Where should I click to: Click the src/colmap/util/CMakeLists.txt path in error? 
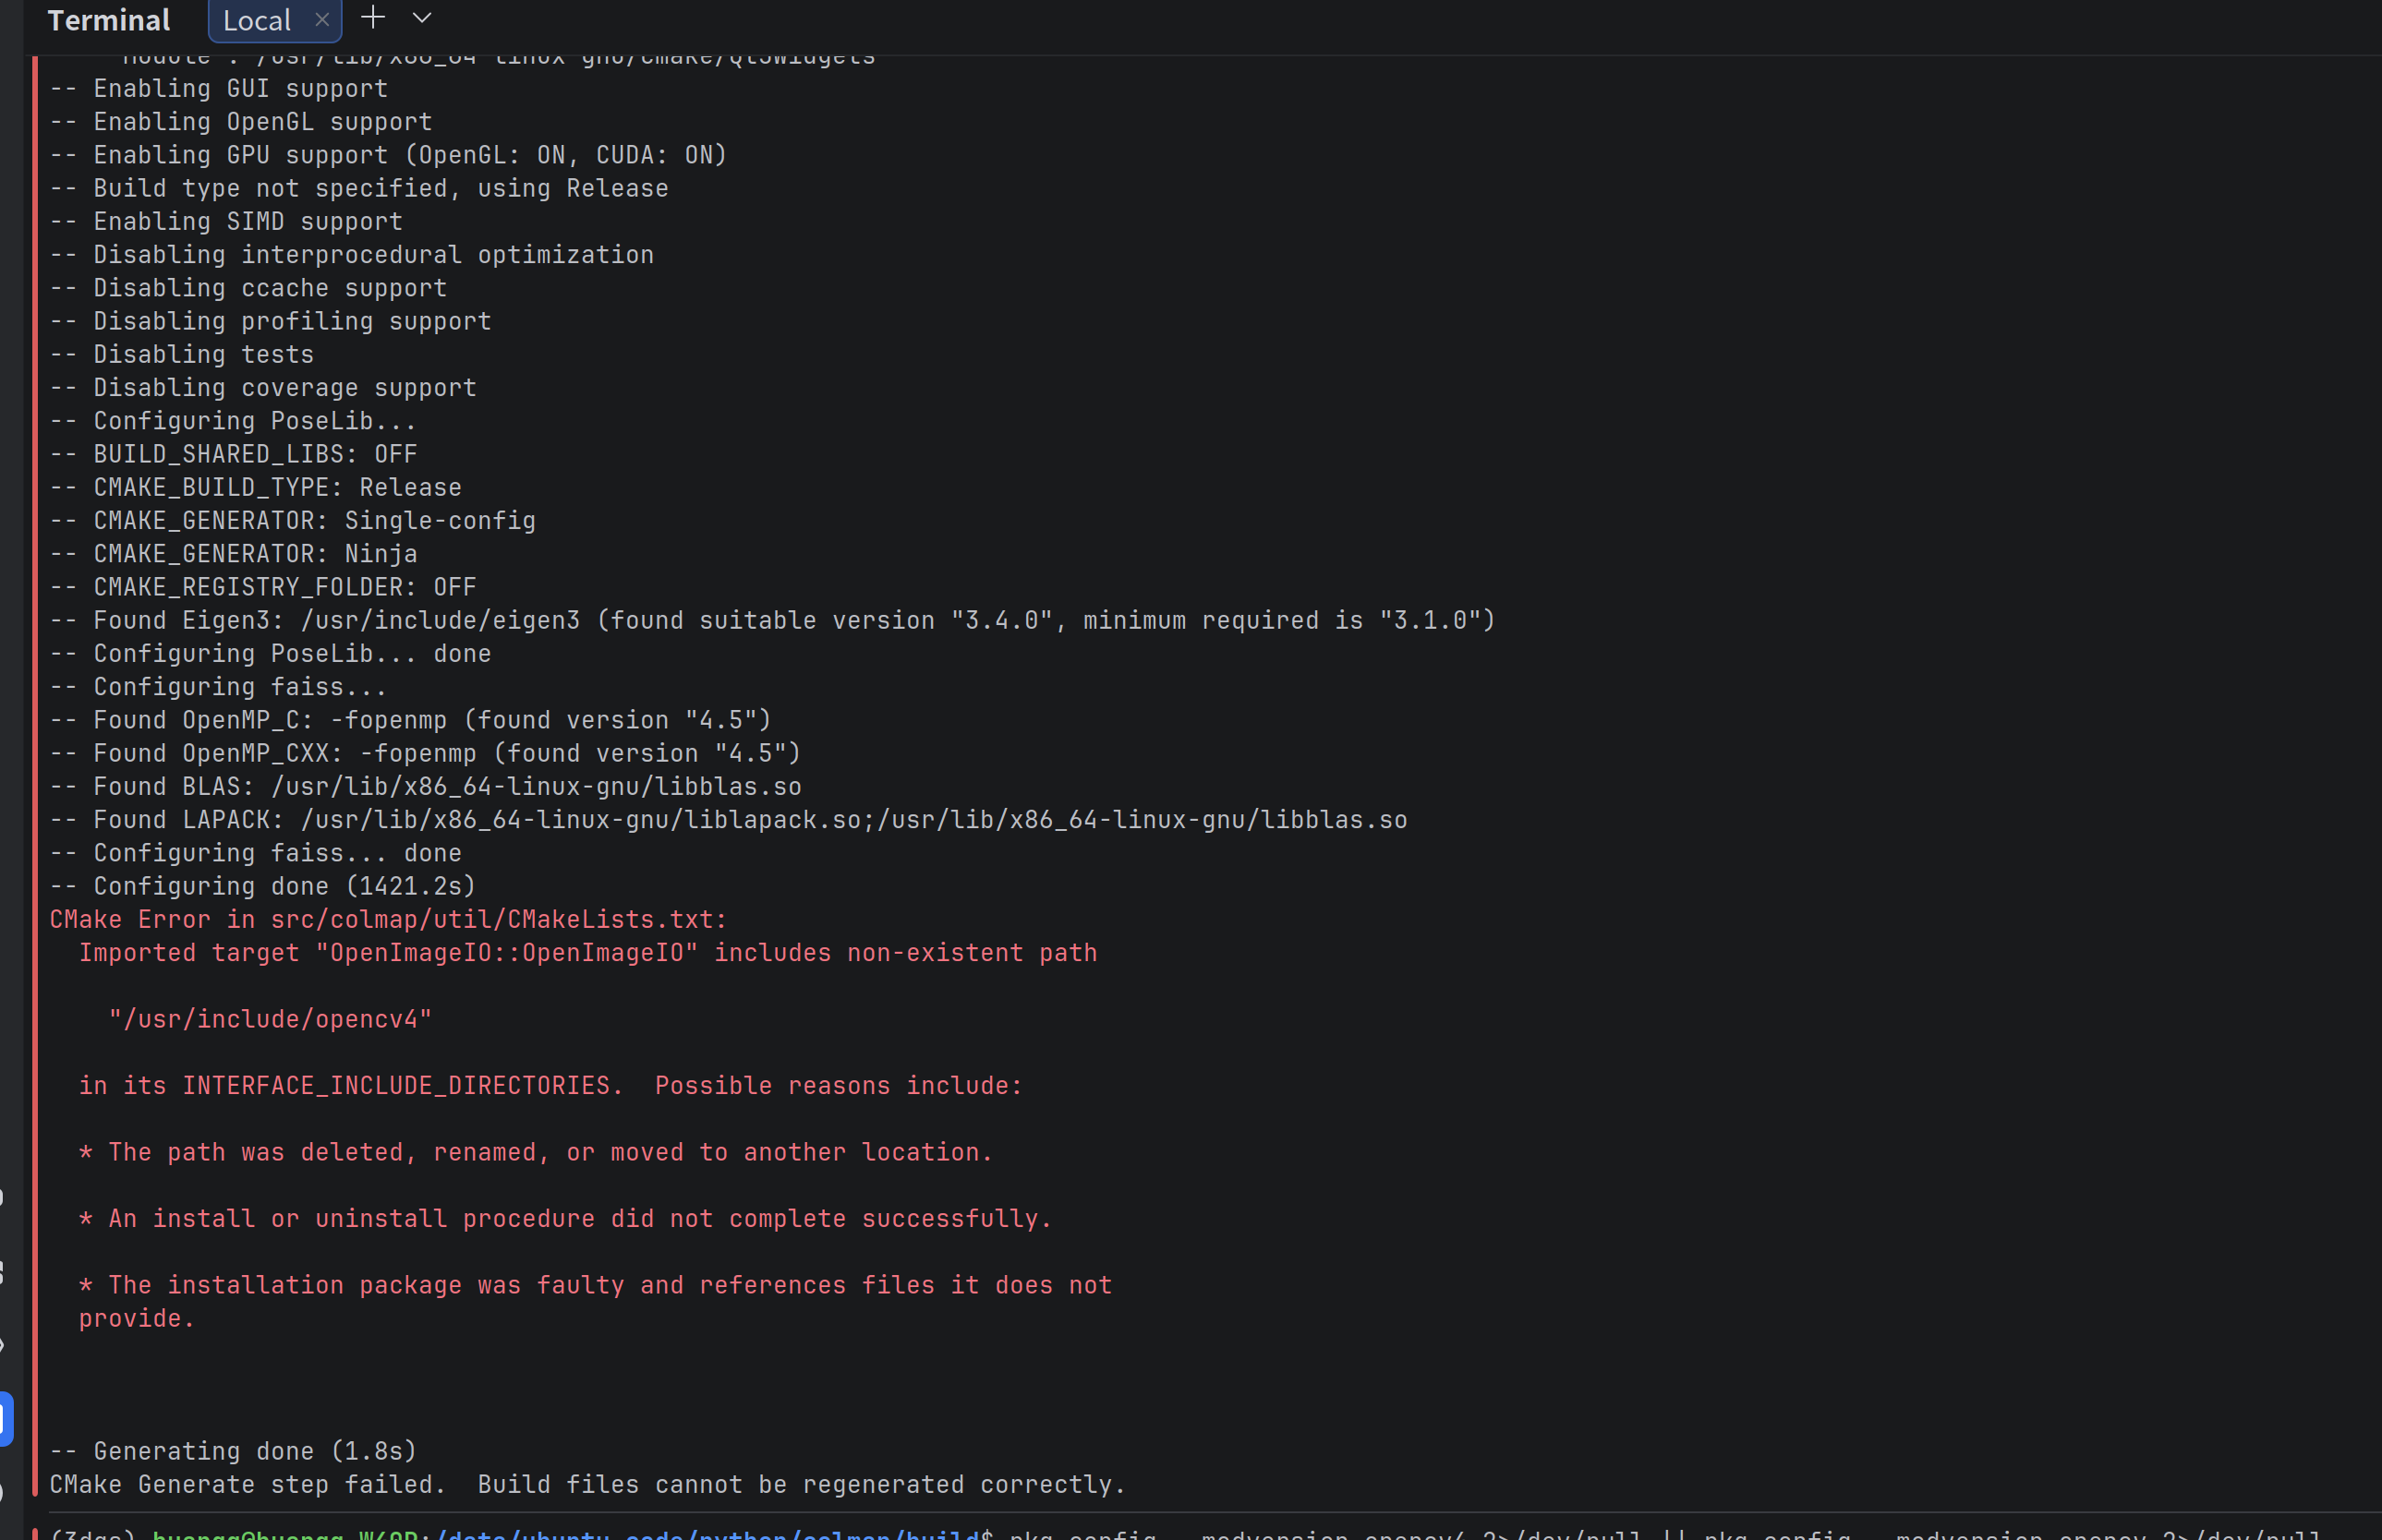[x=494, y=919]
